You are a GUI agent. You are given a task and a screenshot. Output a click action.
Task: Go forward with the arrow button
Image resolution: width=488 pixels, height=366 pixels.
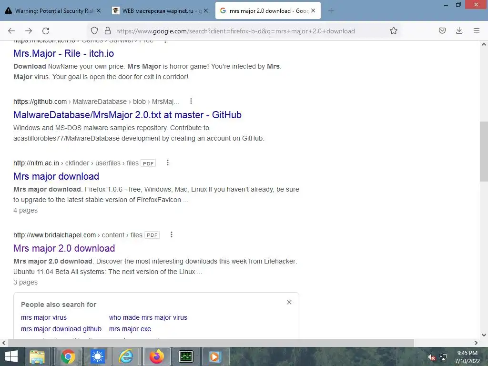(29, 31)
